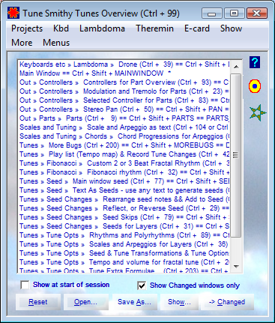Select the Out Parts (Ctrl + 9) row
This screenshot has height=323, width=275.
(124, 118)
